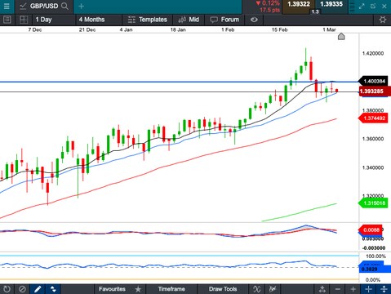Click the red 1.374492 moving average label
Viewport: 391px width, 294px height.
(373, 118)
